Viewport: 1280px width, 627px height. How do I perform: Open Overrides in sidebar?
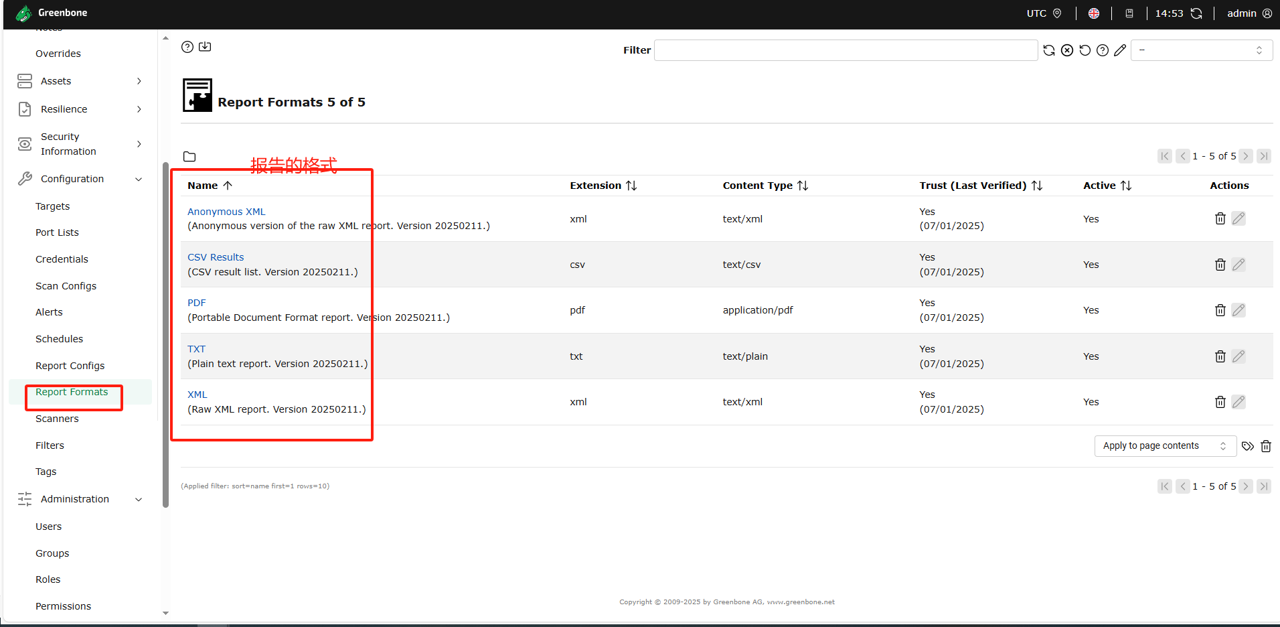click(x=58, y=54)
